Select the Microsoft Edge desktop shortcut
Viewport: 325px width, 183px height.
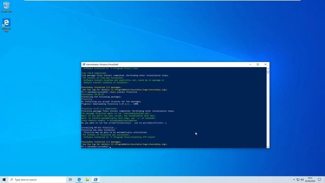pos(6,25)
